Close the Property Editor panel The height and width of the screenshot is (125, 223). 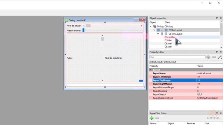(221, 52)
